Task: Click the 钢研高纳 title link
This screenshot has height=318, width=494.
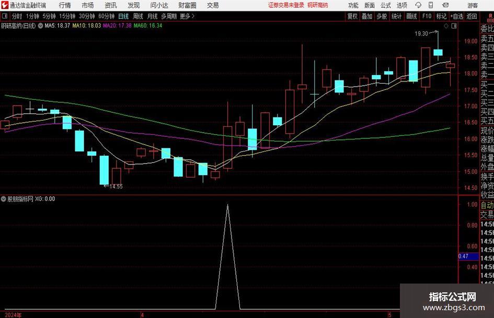Action: coord(318,5)
